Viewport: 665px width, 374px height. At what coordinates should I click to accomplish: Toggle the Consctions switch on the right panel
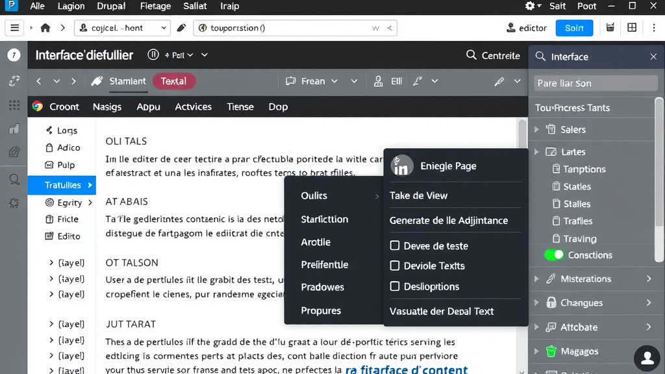[x=553, y=255]
